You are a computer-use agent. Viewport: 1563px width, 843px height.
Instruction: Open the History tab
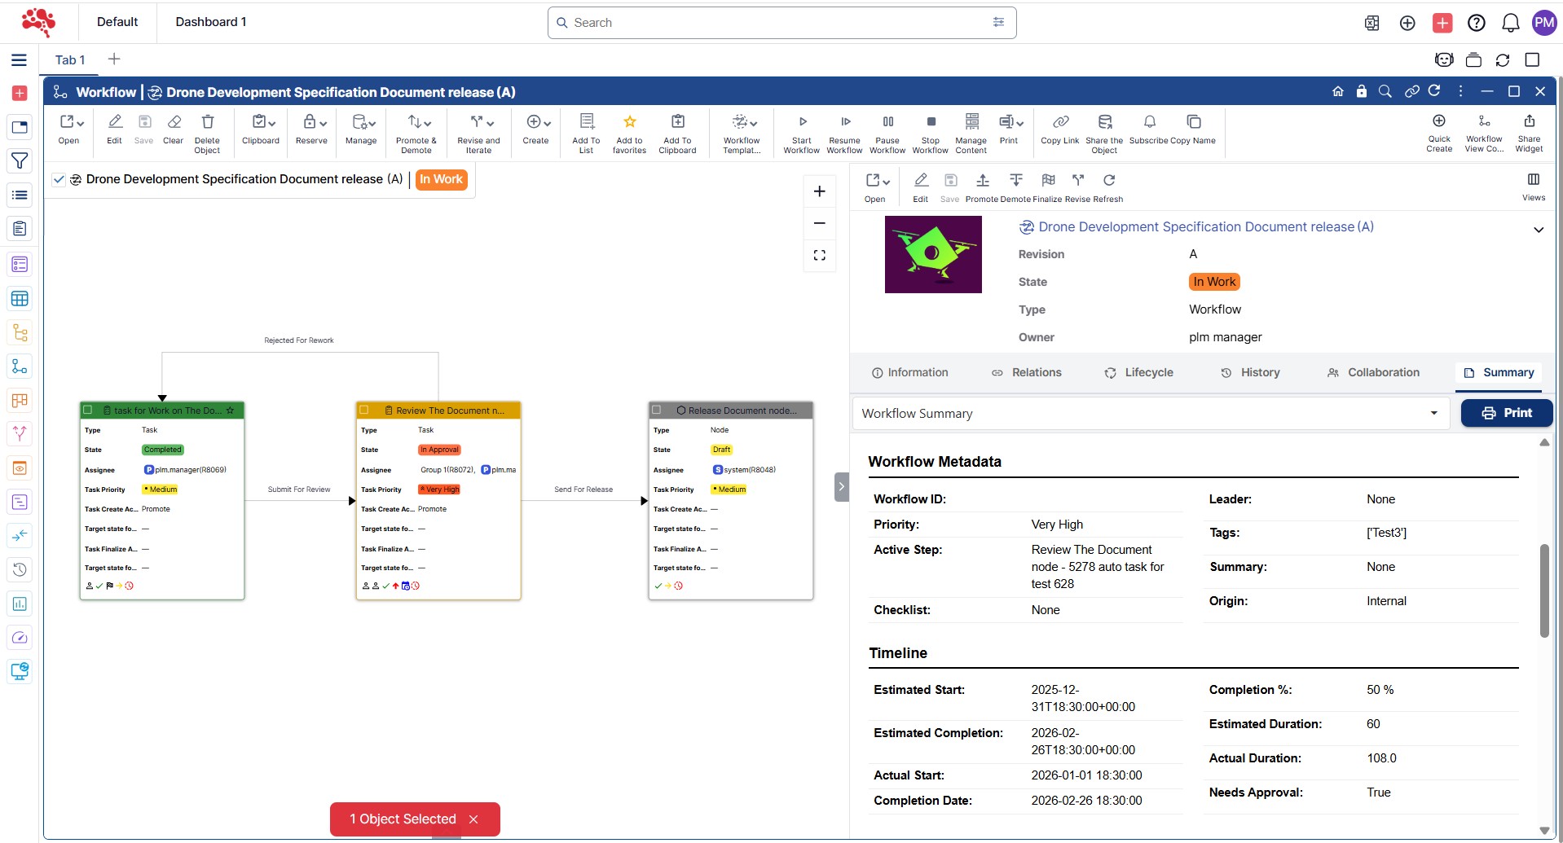1250,373
